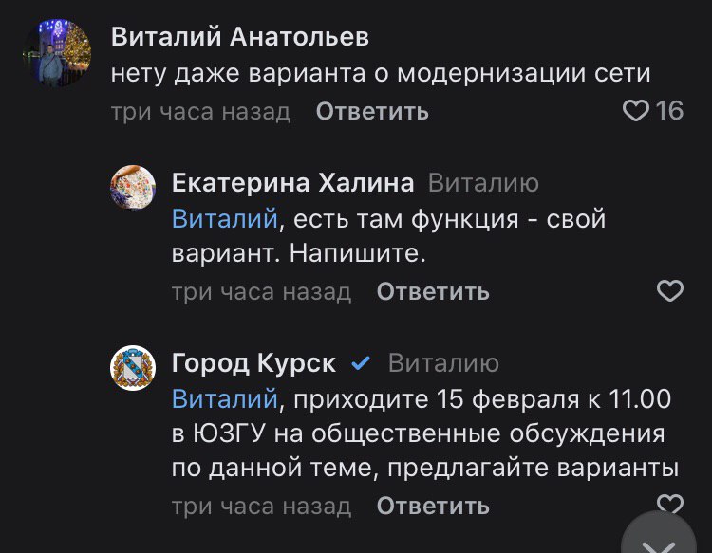Screen dimensions: 712x553
Task: Toggle the heart on Город Курск's reply
Action: (670, 503)
